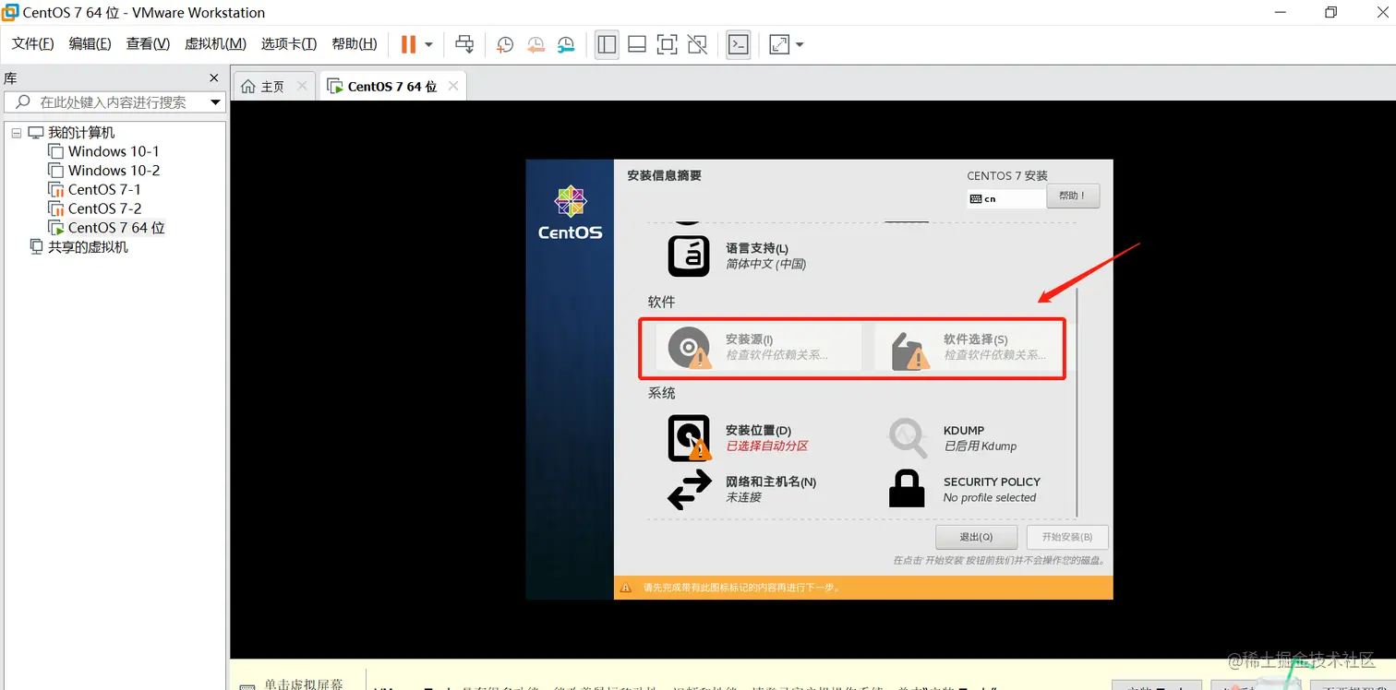Open the 选项卡(T) menu
Viewport: 1396px width, 690px height.
coord(289,43)
